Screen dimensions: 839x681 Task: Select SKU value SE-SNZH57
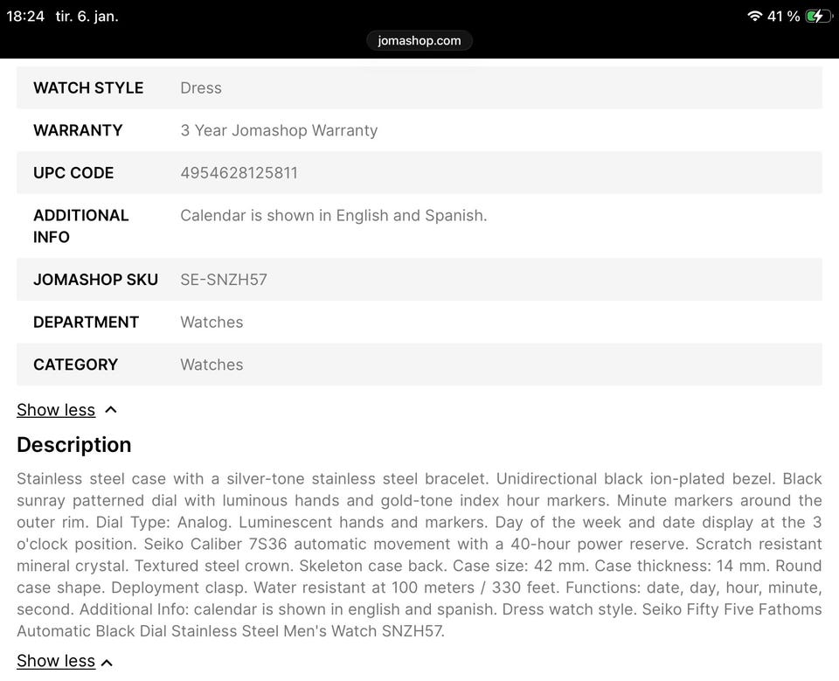tap(224, 280)
